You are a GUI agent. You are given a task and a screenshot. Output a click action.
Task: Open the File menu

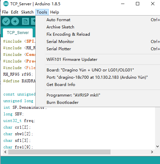5,12
